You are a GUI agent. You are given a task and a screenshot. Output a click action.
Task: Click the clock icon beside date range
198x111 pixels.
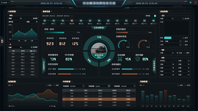pos(72,16)
